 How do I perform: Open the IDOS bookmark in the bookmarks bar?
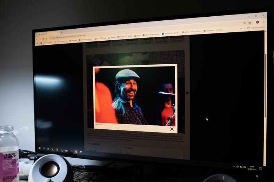coord(191,32)
